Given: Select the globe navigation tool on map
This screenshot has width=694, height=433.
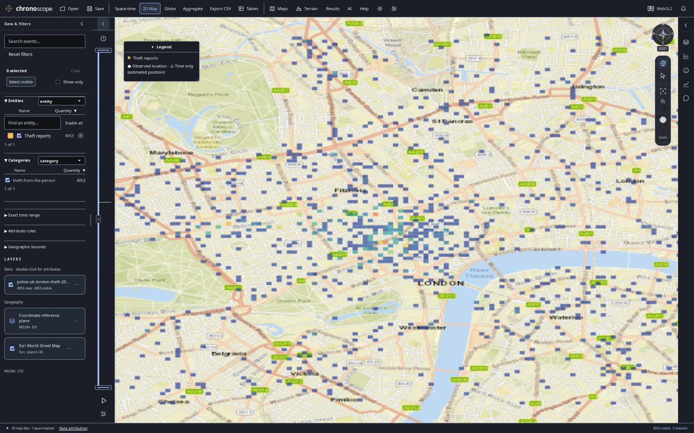Looking at the screenshot, I should coord(663,64).
